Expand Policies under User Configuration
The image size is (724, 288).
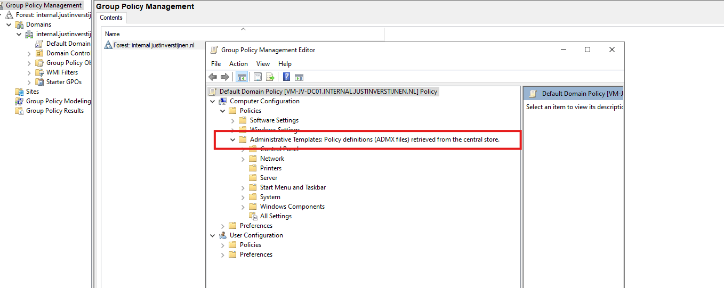pyautogui.click(x=223, y=245)
